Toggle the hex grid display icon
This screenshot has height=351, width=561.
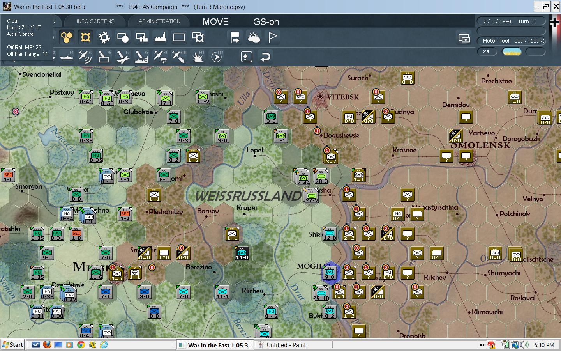(67, 37)
